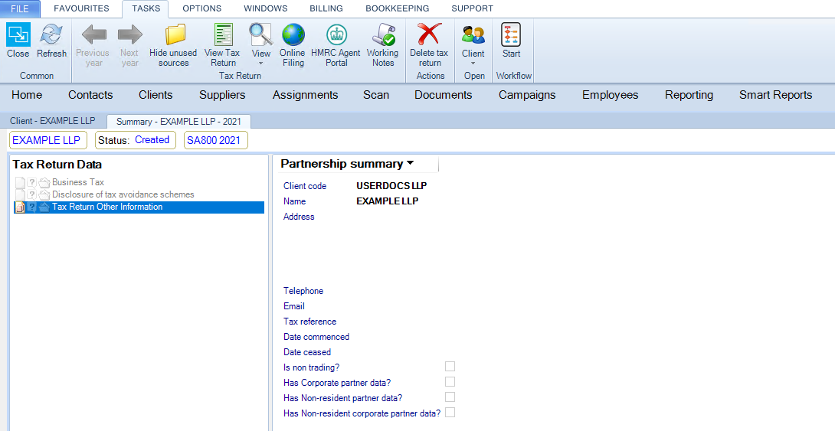Open View Tax Return
Screen dimensions: 835x431
click(223, 44)
